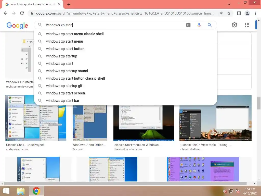
Task: Choose suggestion 'windows xp start menu'
Action: (x=125, y=41)
